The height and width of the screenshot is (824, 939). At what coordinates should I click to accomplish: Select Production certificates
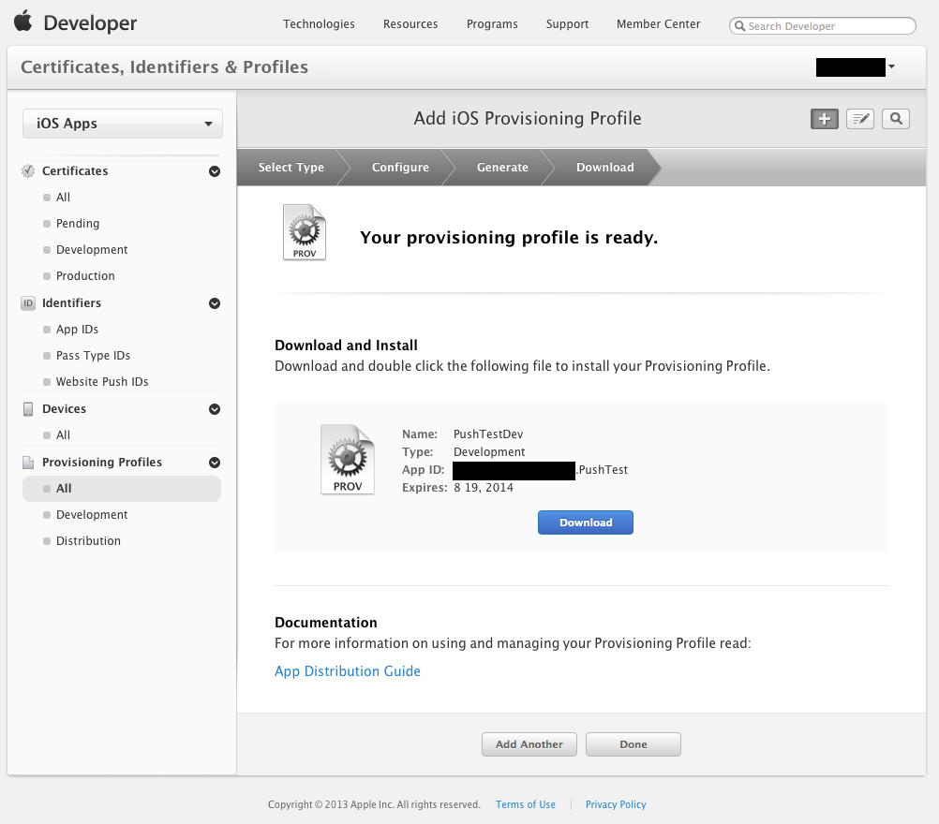[x=85, y=276]
